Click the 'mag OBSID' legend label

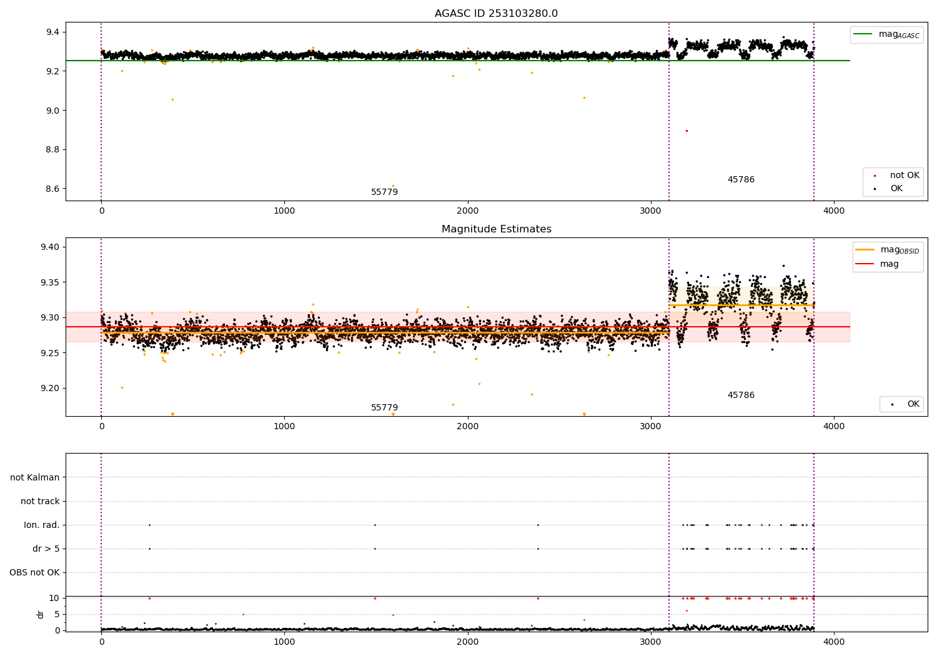click(900, 251)
